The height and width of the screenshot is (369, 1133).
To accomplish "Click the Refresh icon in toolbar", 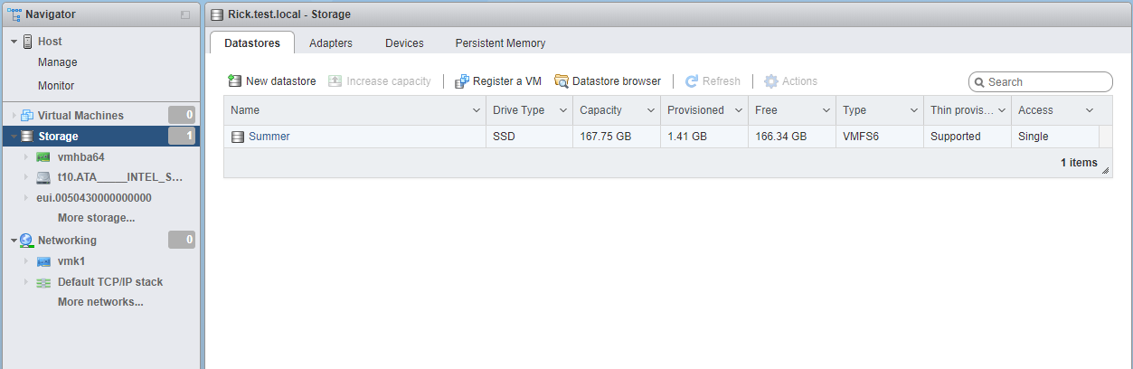I will [692, 81].
